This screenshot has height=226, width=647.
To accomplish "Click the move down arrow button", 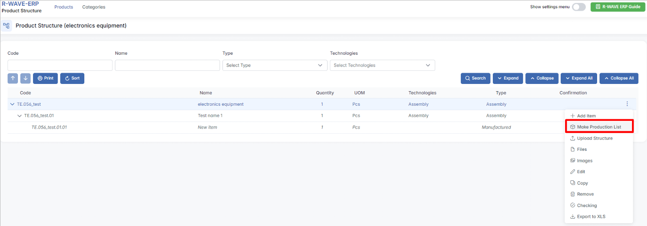I will coord(26,78).
